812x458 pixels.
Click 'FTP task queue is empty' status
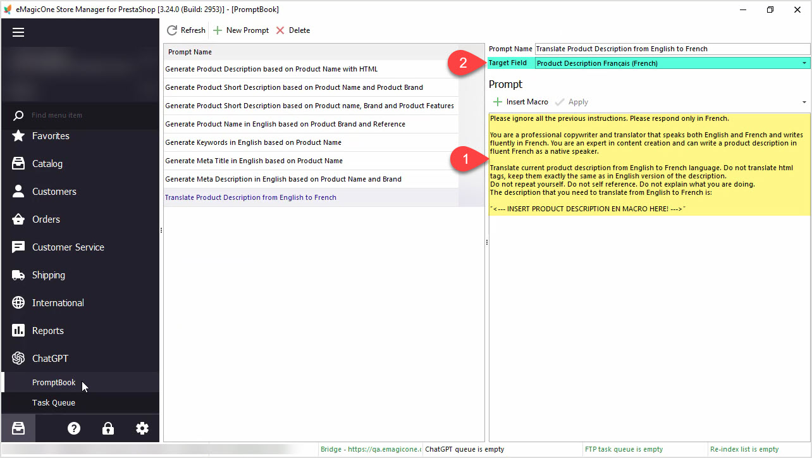coord(624,449)
